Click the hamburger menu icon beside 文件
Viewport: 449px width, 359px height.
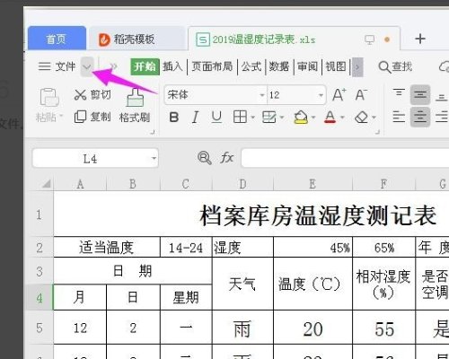pyautogui.click(x=44, y=66)
